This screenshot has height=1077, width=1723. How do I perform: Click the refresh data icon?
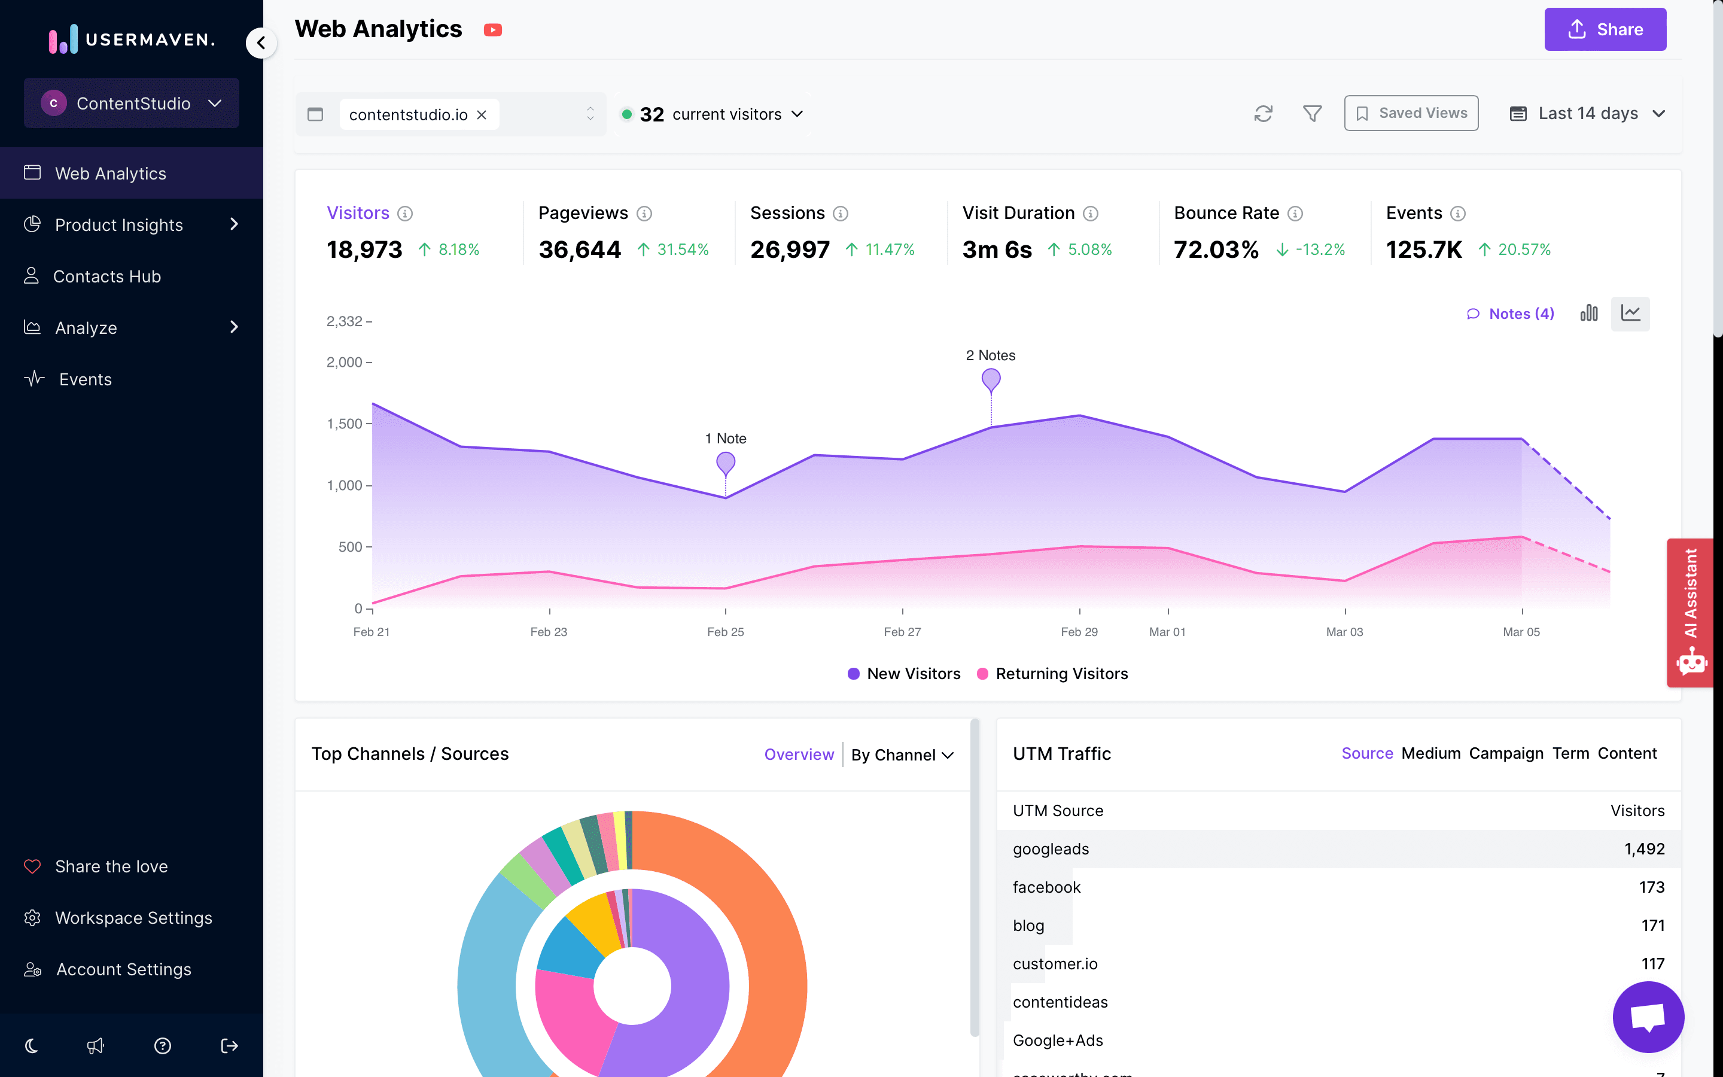point(1263,114)
